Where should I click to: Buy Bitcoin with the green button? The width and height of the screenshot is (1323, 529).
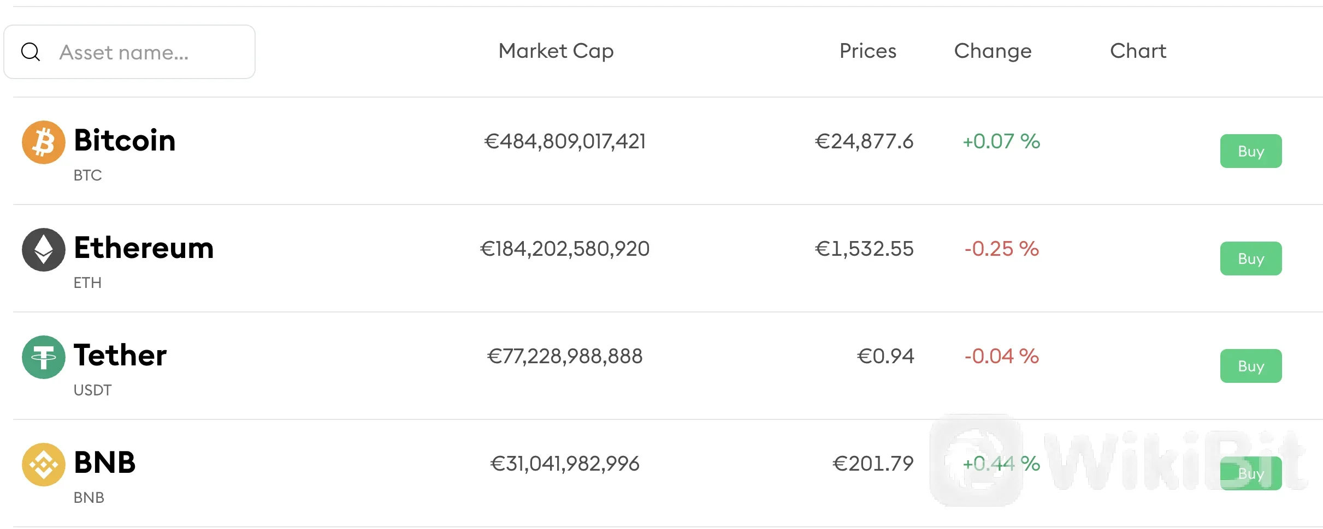[x=1251, y=151]
